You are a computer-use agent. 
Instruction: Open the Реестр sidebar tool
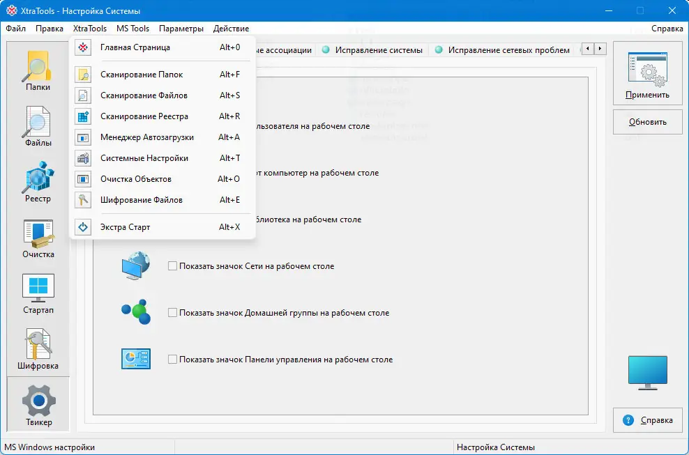coord(38,182)
